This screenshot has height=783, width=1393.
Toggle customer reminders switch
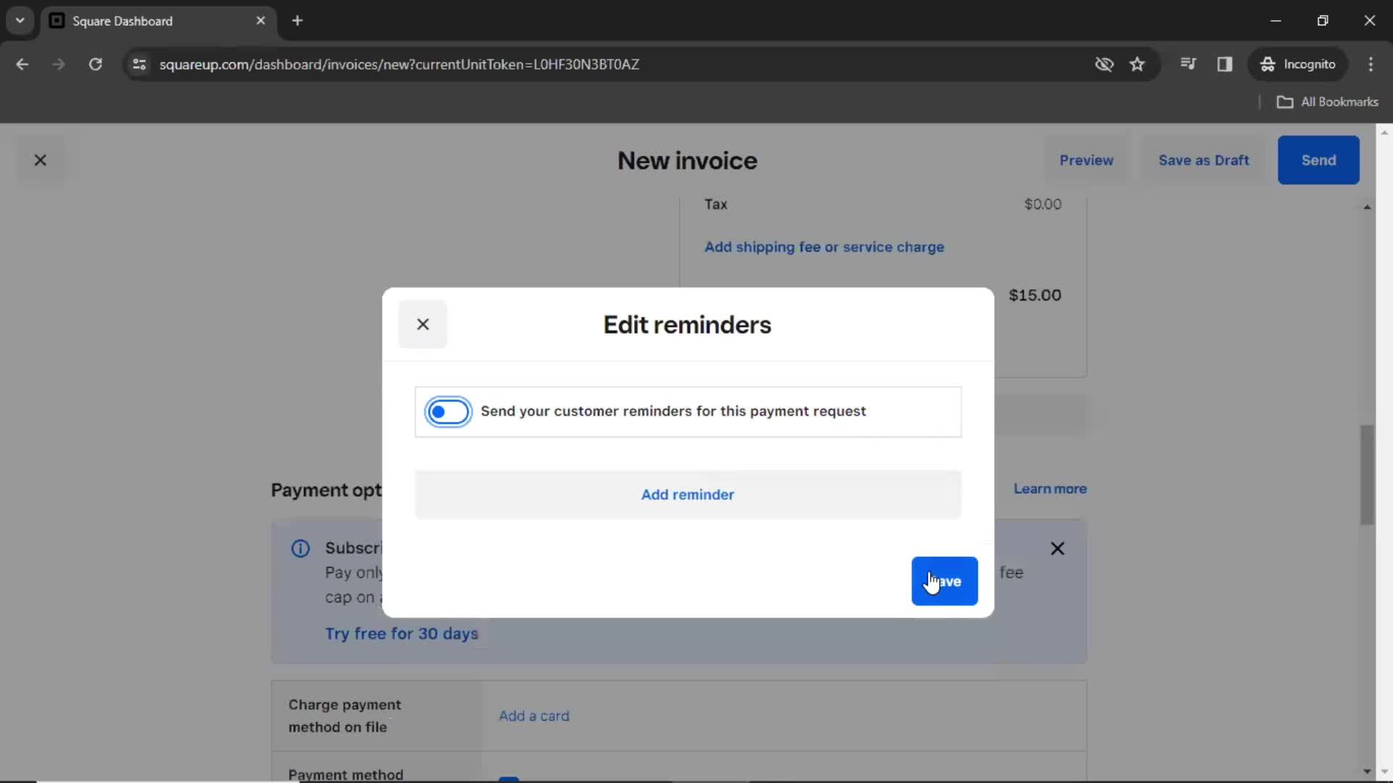[448, 412]
